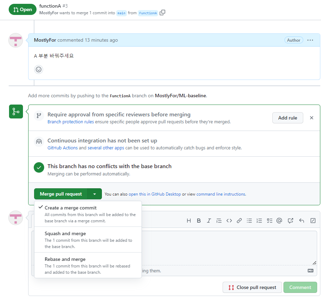This screenshot has width=321, height=297.
Task: Choose Squash and merge option
Action: pyautogui.click(x=88, y=240)
